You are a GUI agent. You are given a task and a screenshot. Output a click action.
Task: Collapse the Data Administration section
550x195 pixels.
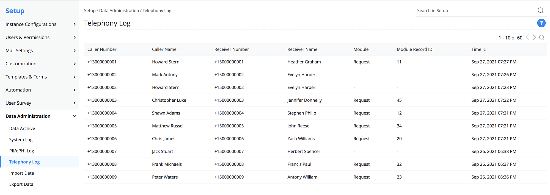[74, 116]
